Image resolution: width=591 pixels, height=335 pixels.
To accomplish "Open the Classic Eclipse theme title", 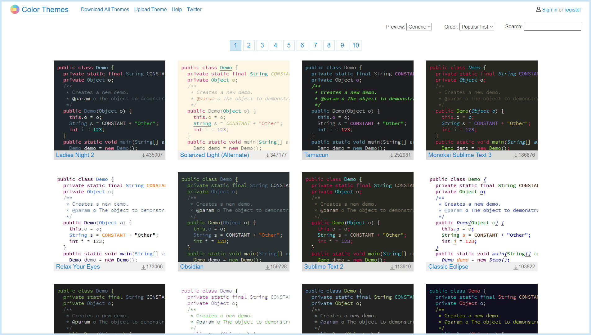I will (x=448, y=267).
